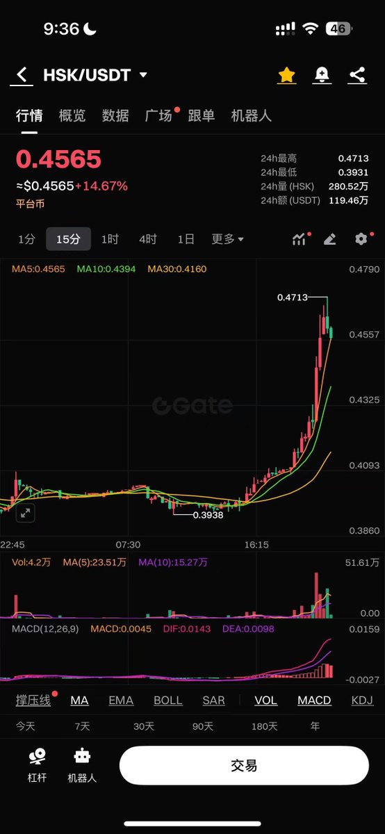
Task: Tap the share icon
Action: [x=357, y=75]
